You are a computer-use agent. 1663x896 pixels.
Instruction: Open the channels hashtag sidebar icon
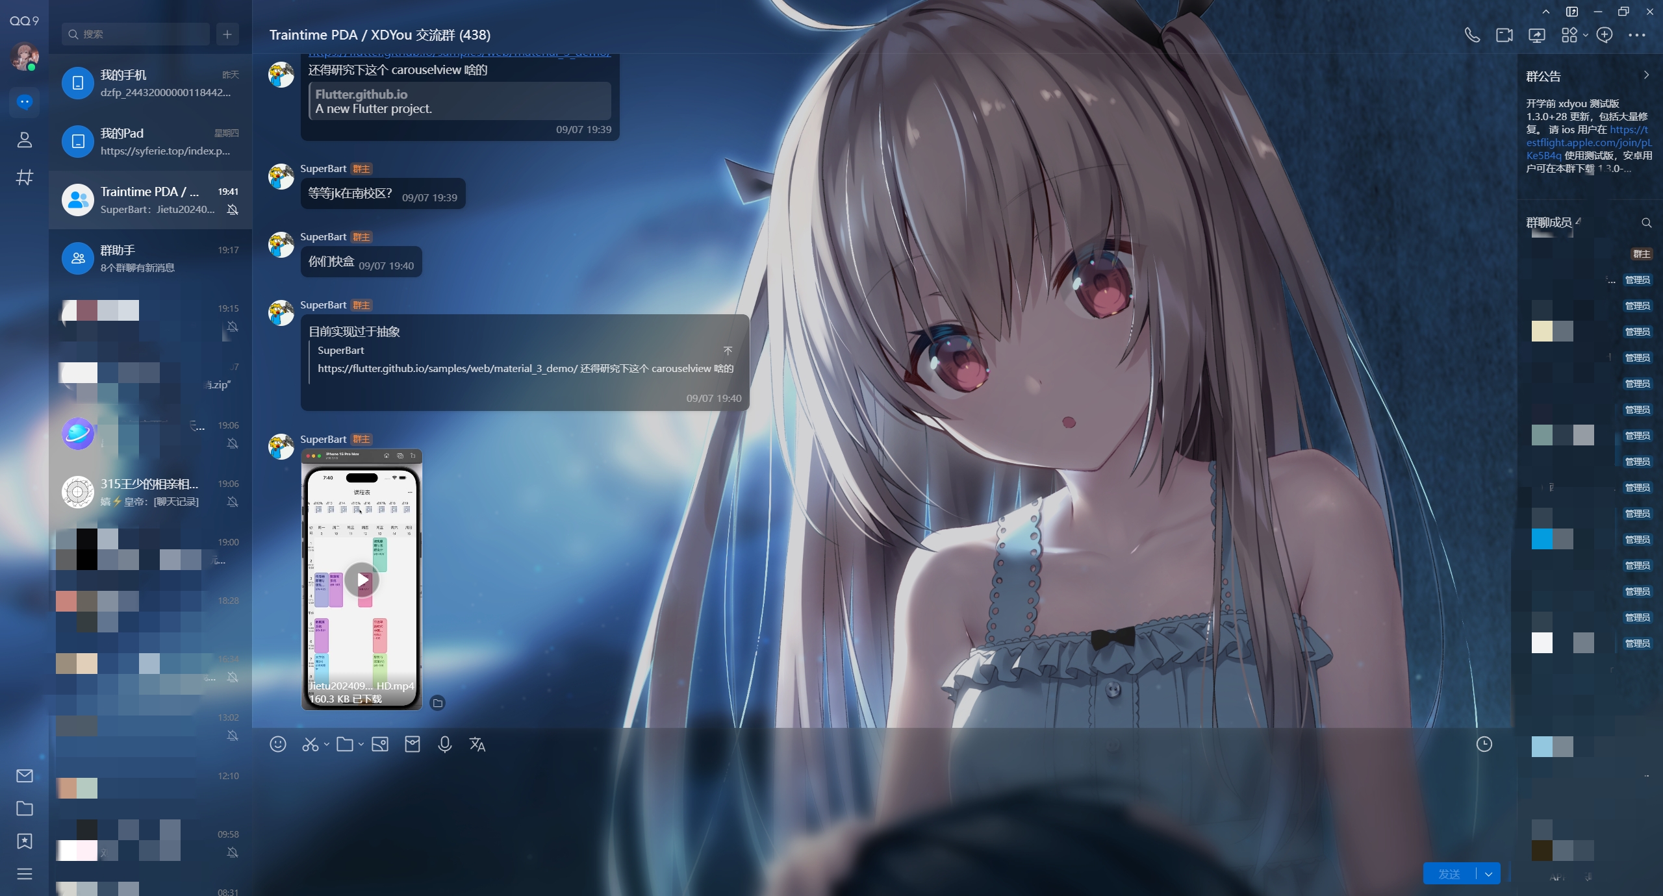pyautogui.click(x=25, y=177)
